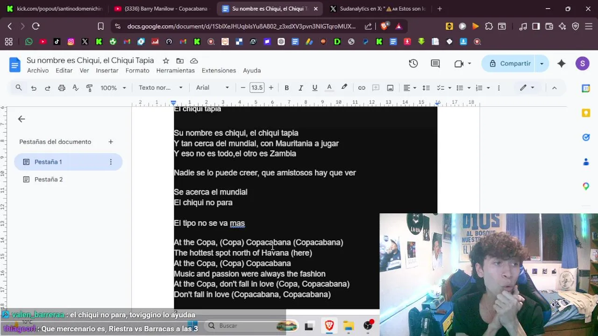Screen dimensions: 598x336
Task: Toggle italic formatting
Action: [300, 88]
